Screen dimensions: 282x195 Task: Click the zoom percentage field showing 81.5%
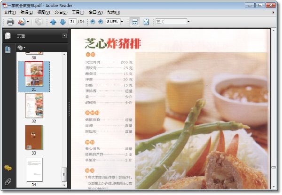113,22
